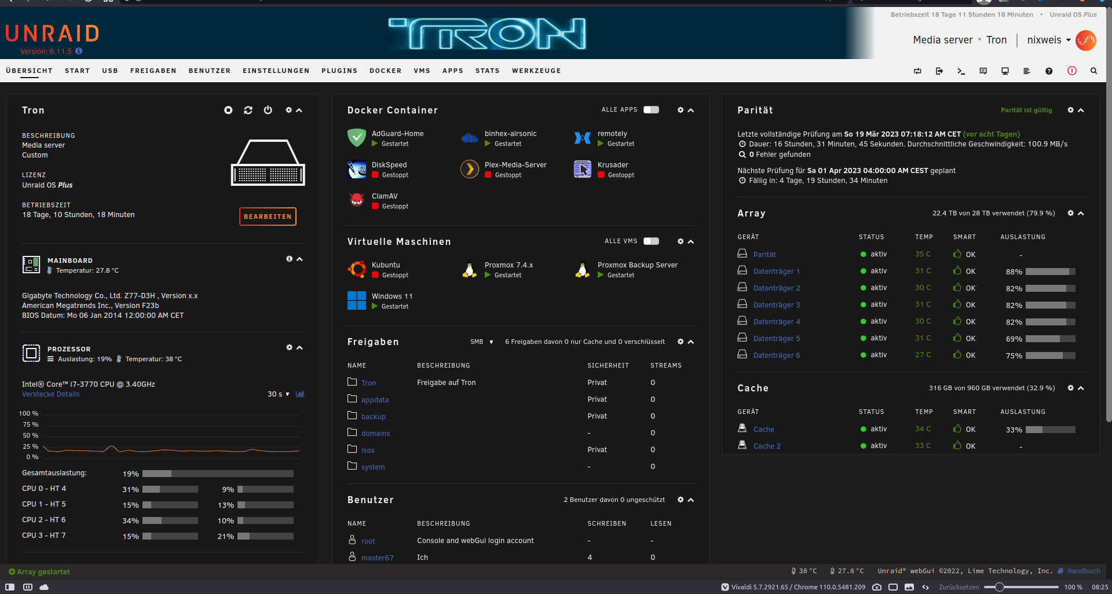The image size is (1112, 594).
Task: Click the version info icon beside 6.11.5
Action: tap(79, 51)
